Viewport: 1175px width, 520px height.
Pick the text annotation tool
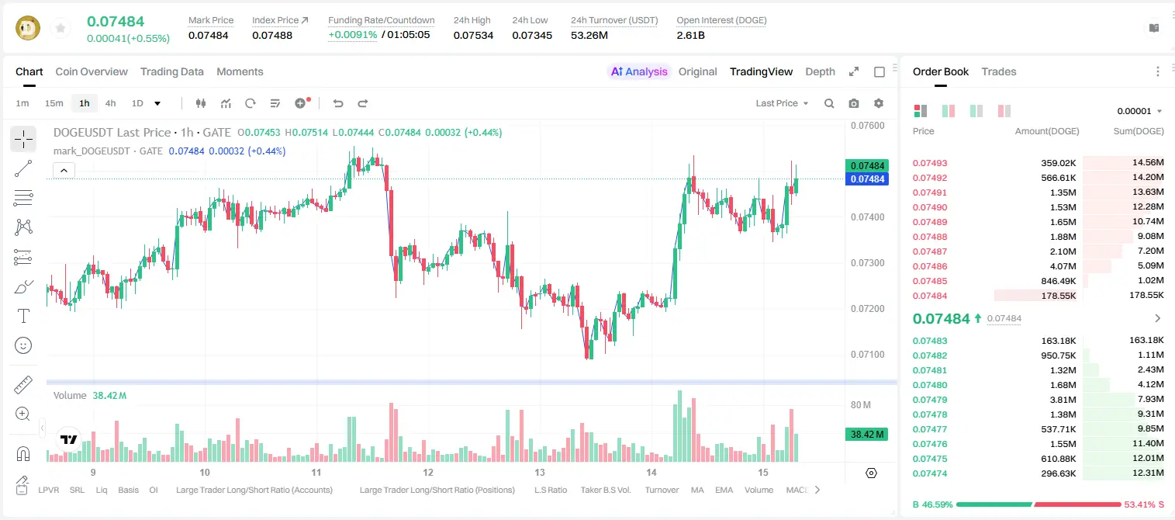click(x=23, y=316)
